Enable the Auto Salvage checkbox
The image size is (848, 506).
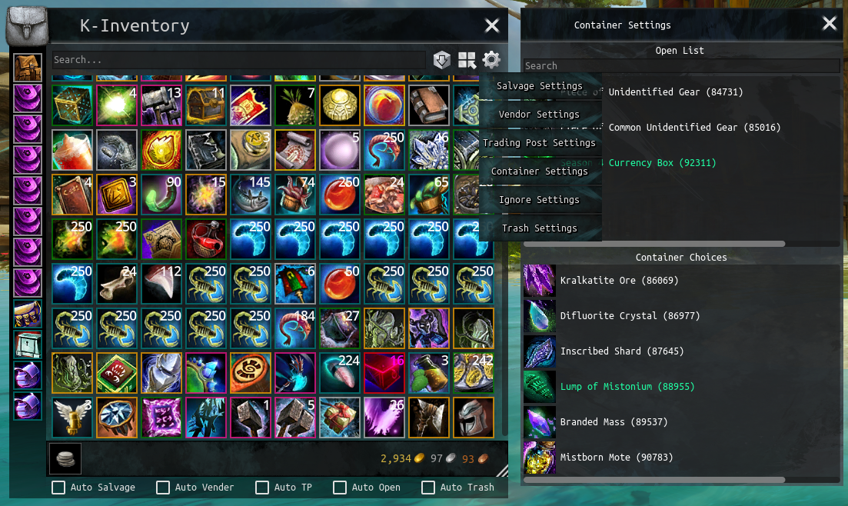click(58, 488)
